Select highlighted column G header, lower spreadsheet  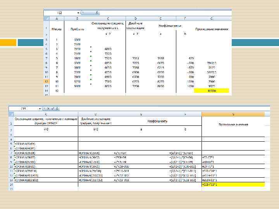233,114
